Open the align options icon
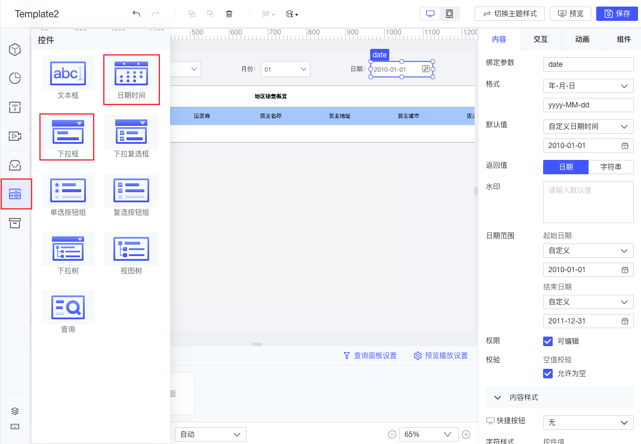The height and width of the screenshot is (444, 641). (x=268, y=14)
